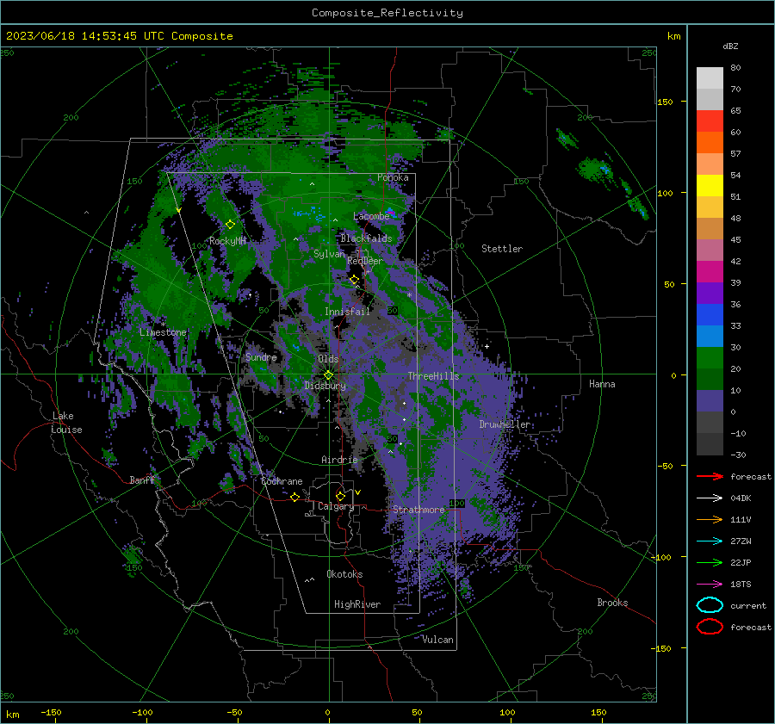Click the HighRiver label
Viewport: 775px width, 724px height.
[357, 604]
